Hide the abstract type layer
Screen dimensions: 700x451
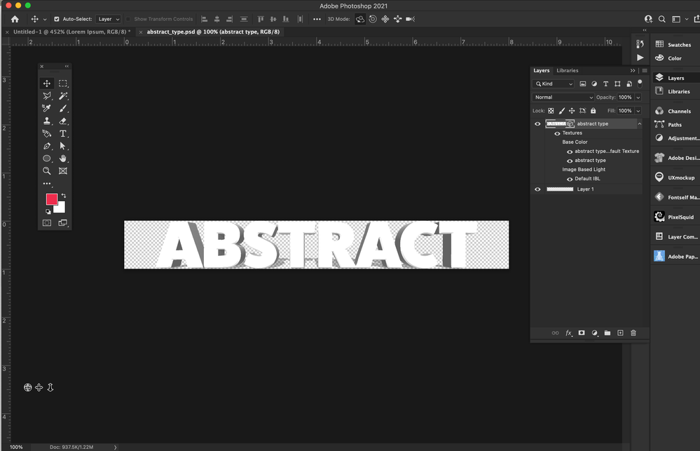[537, 124]
